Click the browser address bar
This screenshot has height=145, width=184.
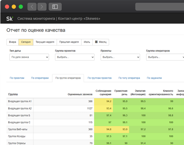pos(160,7)
